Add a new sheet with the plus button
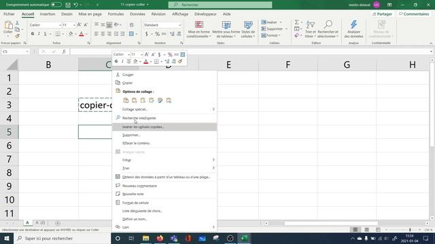The width and height of the screenshot is (435, 244). [x=58, y=223]
